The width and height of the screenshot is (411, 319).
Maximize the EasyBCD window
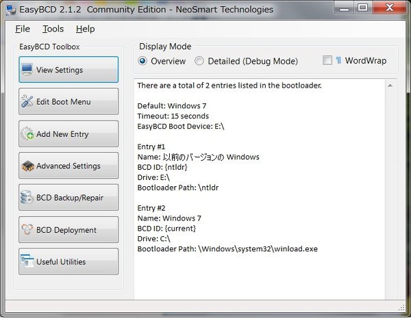point(363,8)
